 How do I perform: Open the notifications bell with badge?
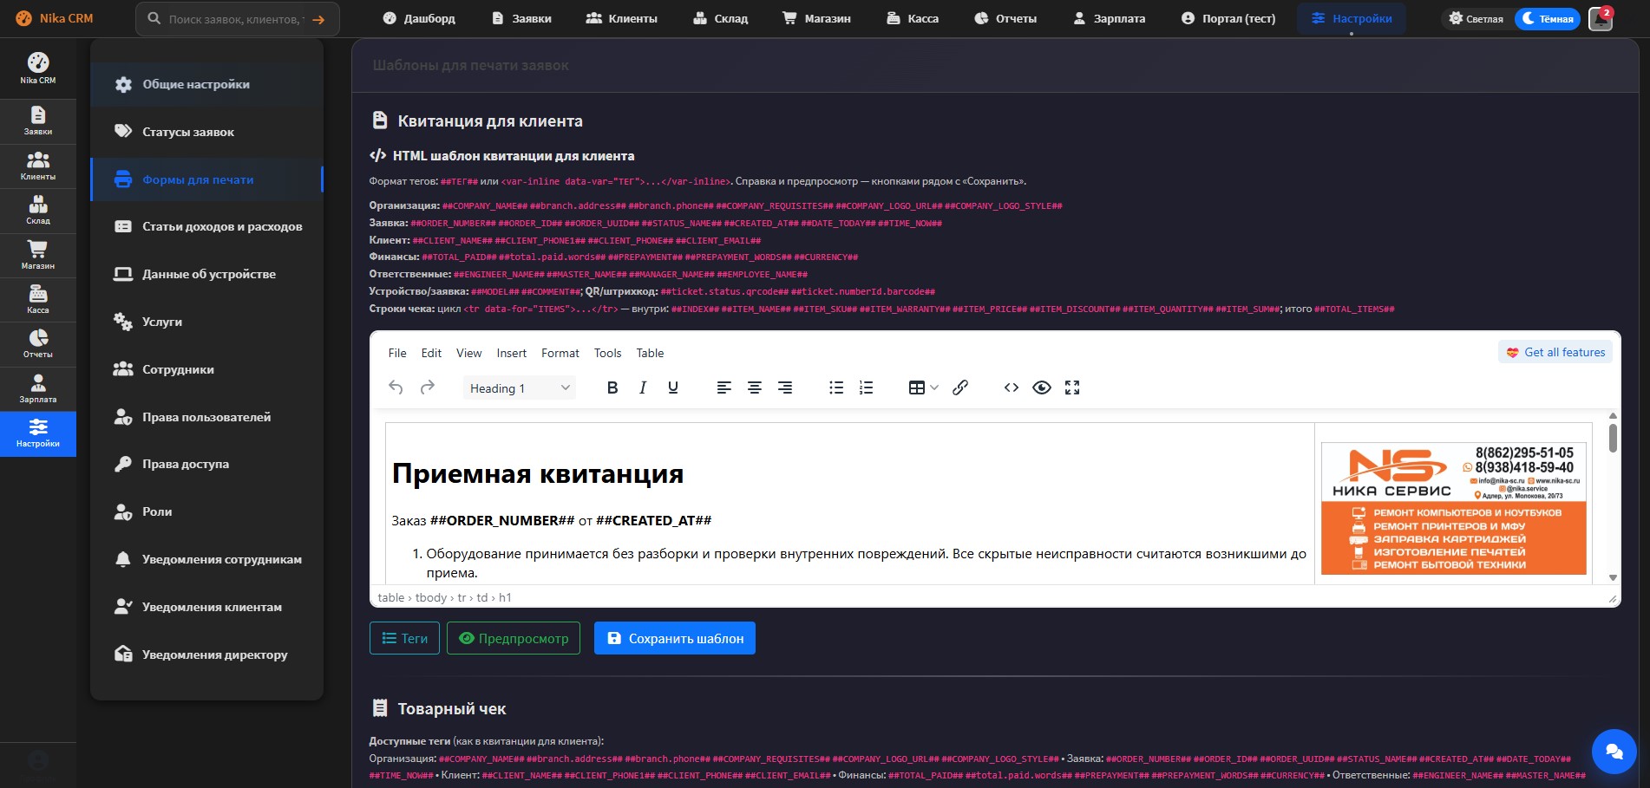[1601, 18]
